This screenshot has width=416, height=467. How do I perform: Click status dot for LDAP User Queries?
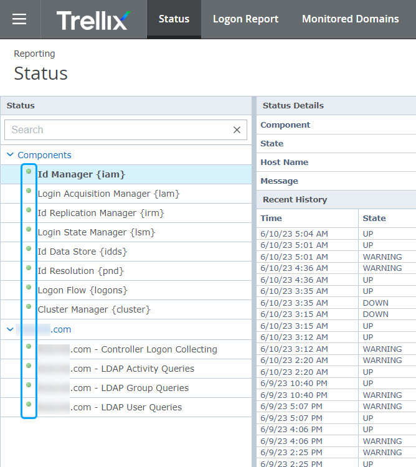pyautogui.click(x=29, y=404)
